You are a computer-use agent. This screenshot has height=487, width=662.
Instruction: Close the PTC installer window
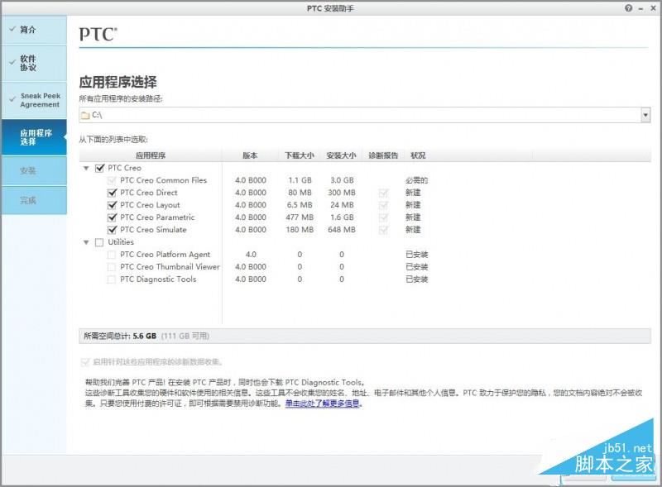point(653,8)
